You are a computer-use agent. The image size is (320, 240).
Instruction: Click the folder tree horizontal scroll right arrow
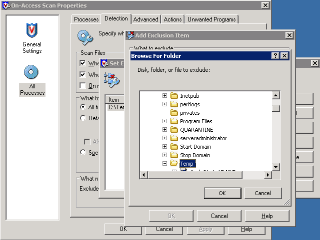268,175
